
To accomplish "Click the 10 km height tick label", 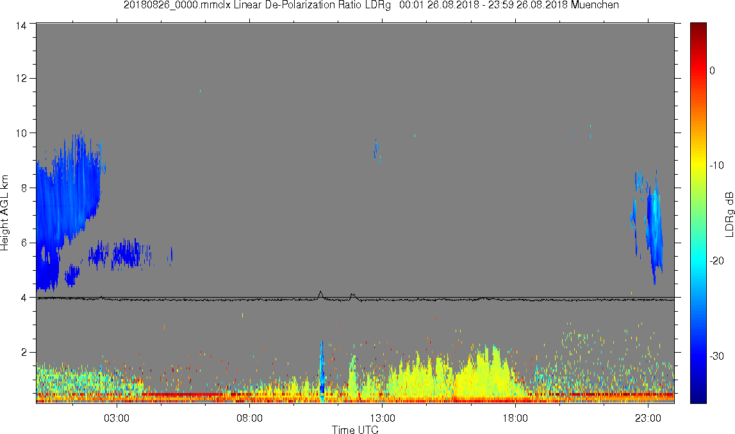I will coord(21,133).
